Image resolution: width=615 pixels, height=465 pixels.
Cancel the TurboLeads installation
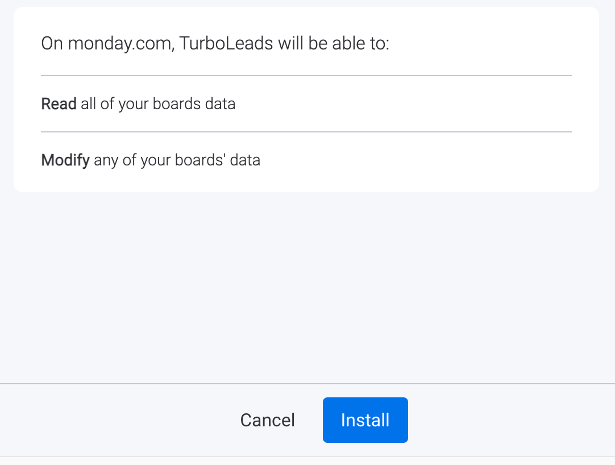tap(267, 420)
